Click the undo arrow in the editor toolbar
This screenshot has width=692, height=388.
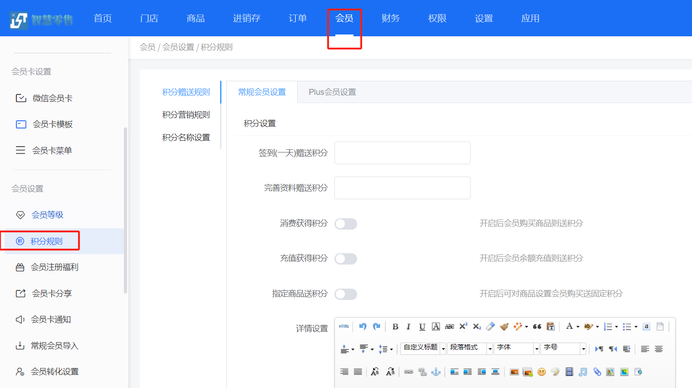[x=363, y=327]
